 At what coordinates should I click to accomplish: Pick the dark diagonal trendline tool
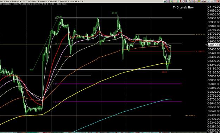[x=190, y=1]
